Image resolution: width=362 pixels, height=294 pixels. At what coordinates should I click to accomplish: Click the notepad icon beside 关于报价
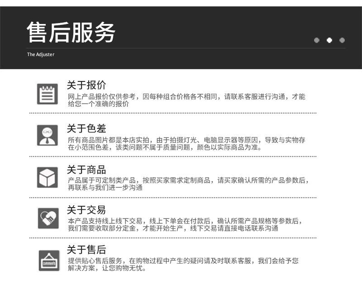pos(48,94)
